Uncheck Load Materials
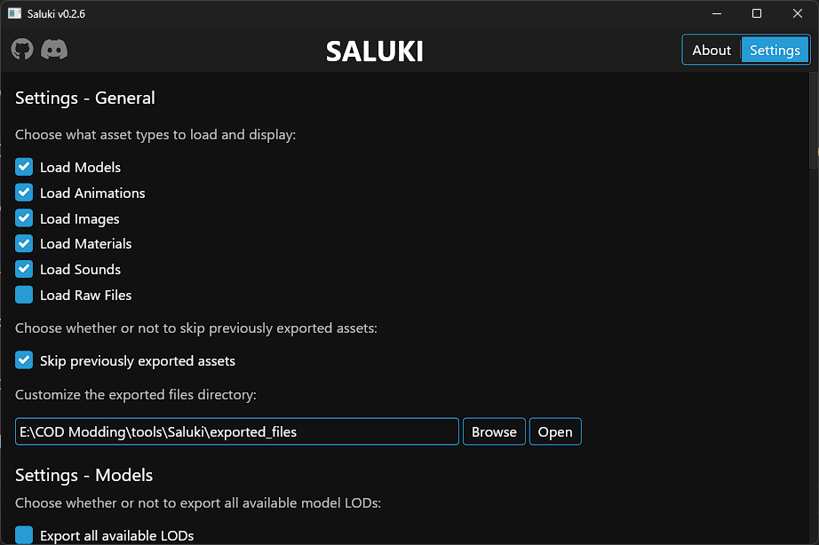The image size is (819, 545). pos(24,243)
